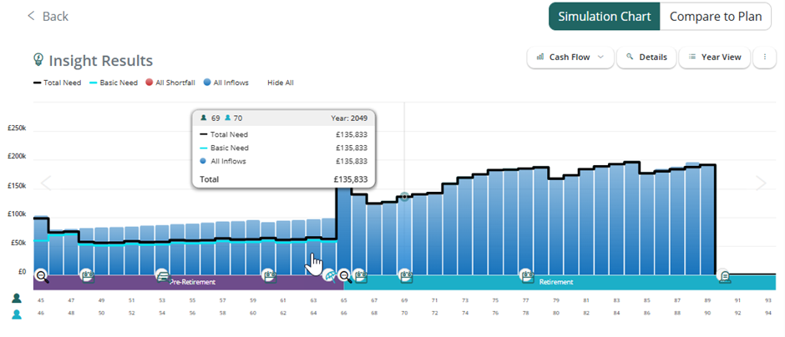Click the light blue person icon
This screenshot has width=785, height=337.
pyautogui.click(x=17, y=314)
